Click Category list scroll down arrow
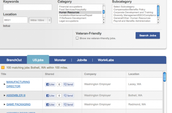 tap(104, 22)
